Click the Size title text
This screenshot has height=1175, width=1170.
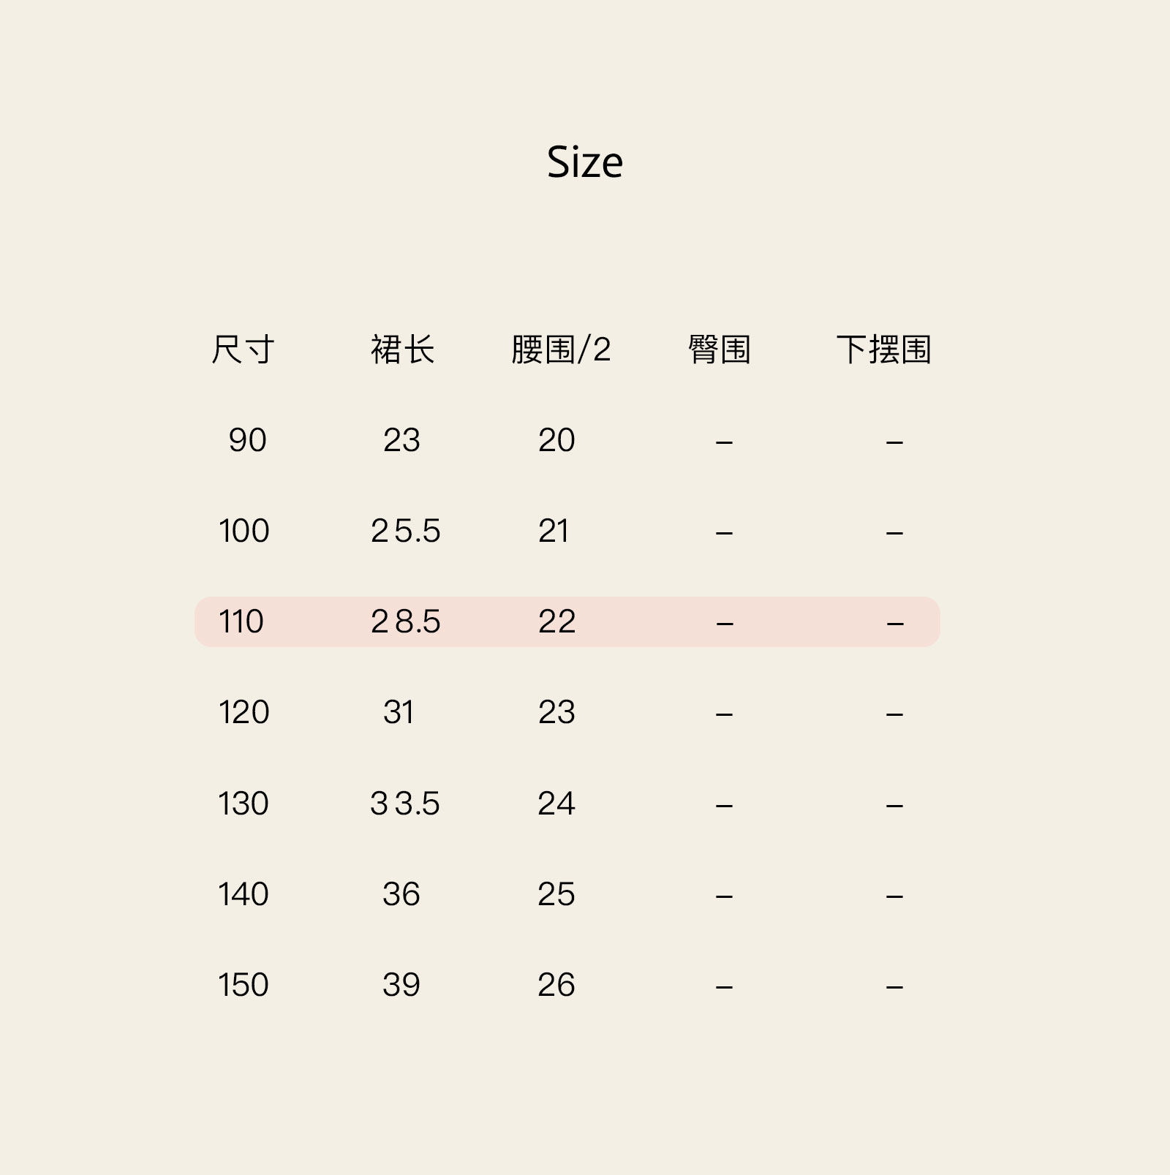coord(585,162)
